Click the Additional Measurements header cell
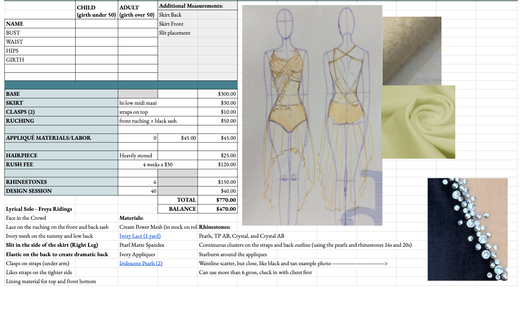The height and width of the screenshot is (311, 532). coord(198,6)
